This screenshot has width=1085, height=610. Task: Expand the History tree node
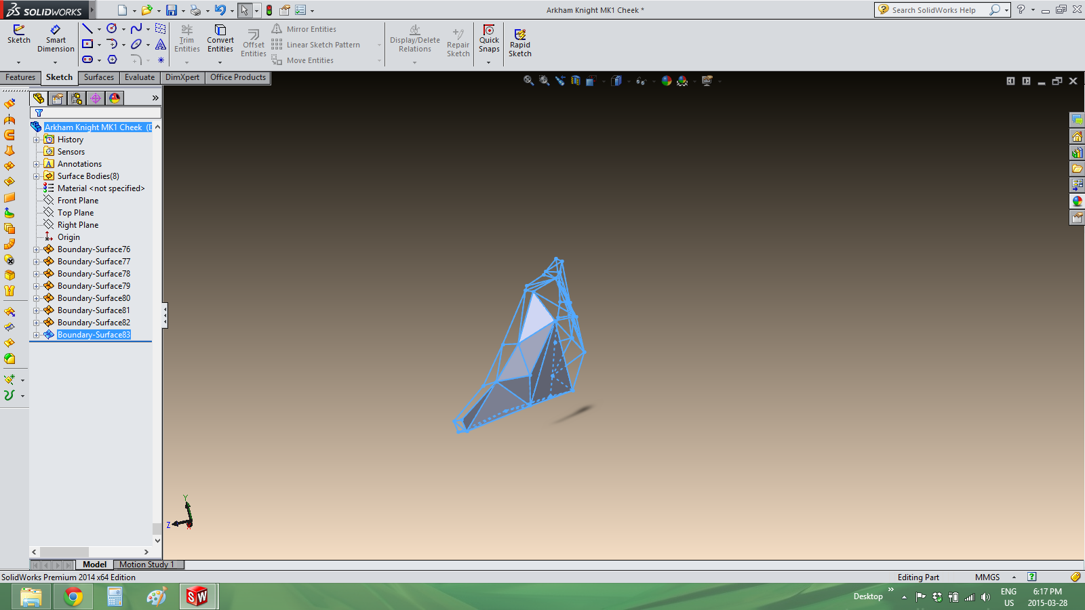tap(37, 140)
